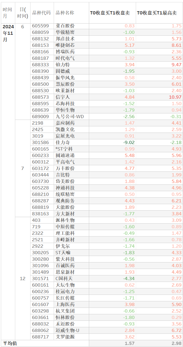Select stock name 艾罗能源
Screen dimensions: 183x347
tap(65, 337)
